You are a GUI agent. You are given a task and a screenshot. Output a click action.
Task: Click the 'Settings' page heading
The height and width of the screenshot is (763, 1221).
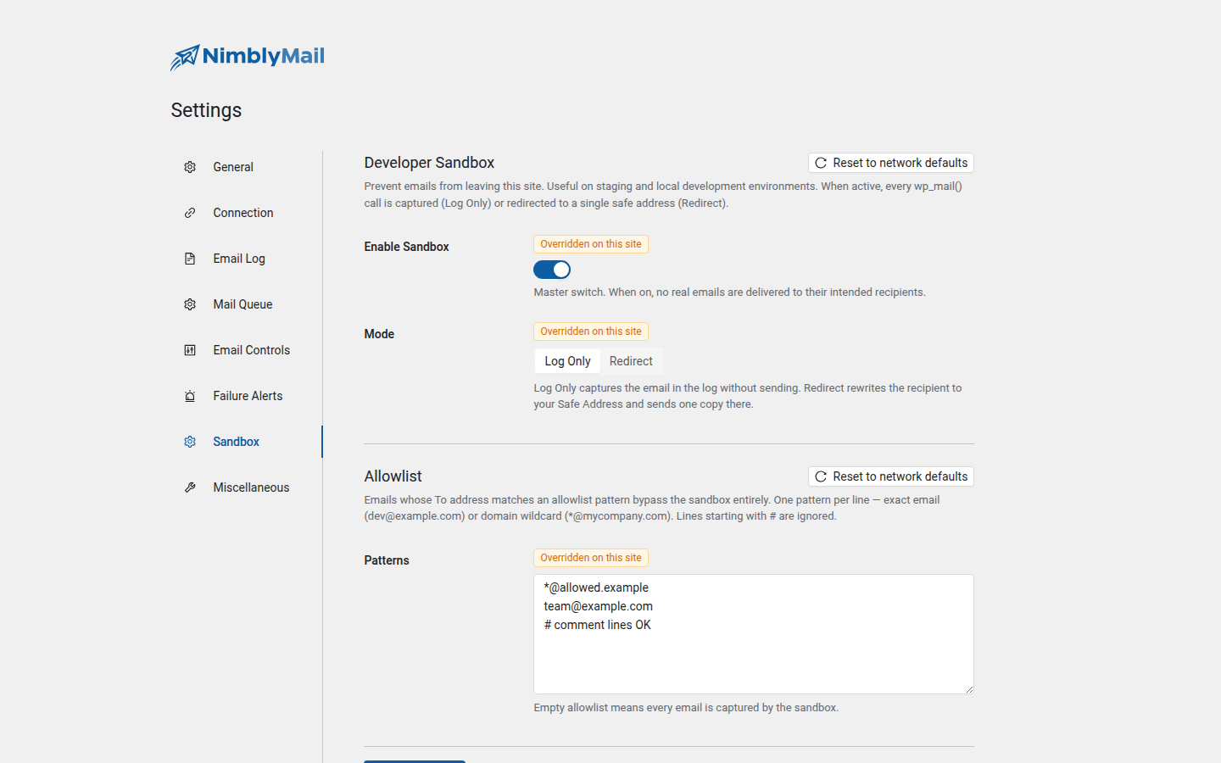(x=206, y=110)
